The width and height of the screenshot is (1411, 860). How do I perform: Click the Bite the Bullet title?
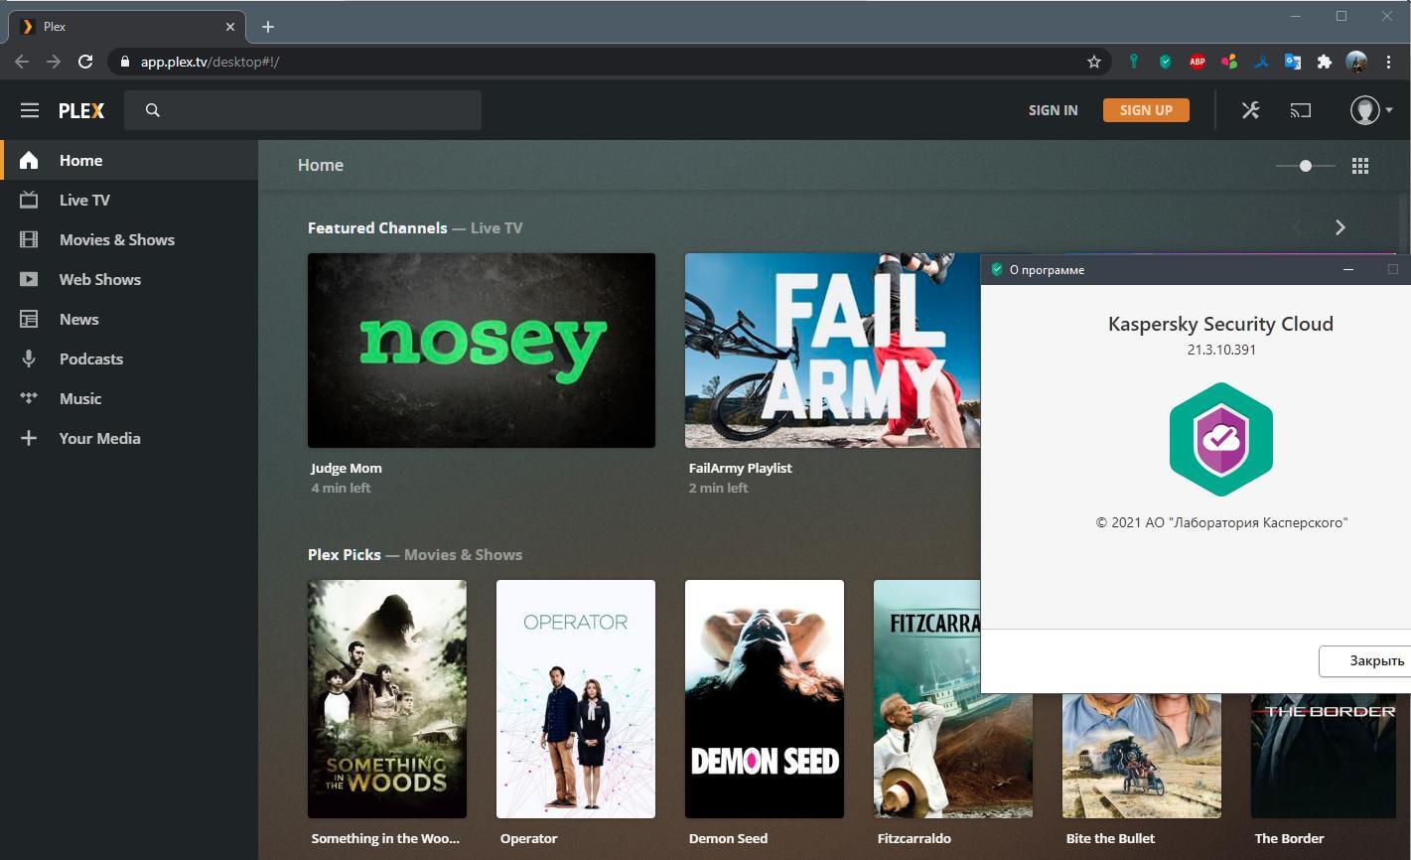coord(1110,838)
